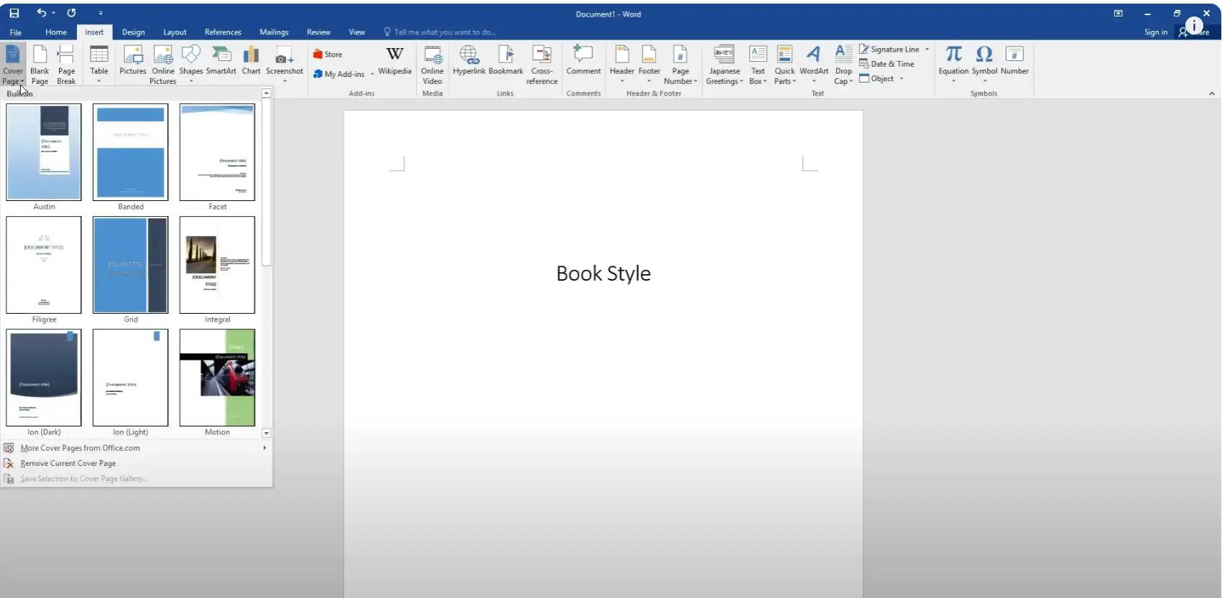Click the Sign in link
This screenshot has height=598, width=1222.
[1155, 32]
